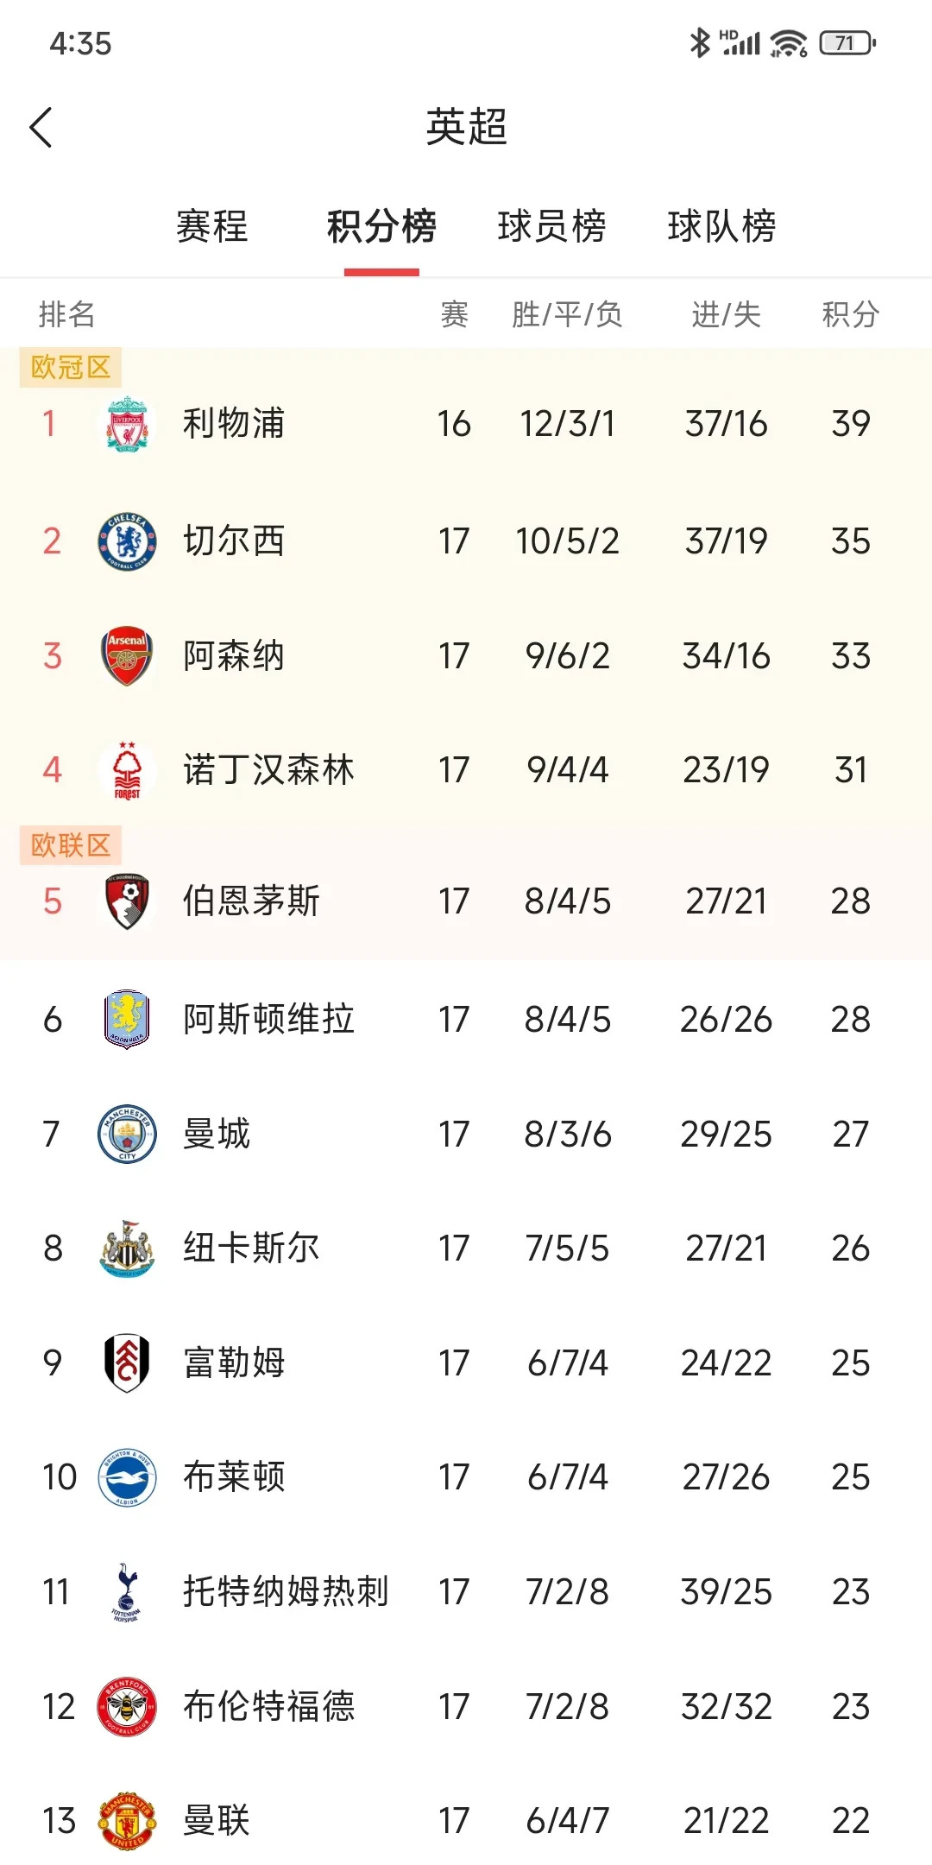Switch to the 赛程 tab
This screenshot has width=932, height=1865.
(x=212, y=227)
